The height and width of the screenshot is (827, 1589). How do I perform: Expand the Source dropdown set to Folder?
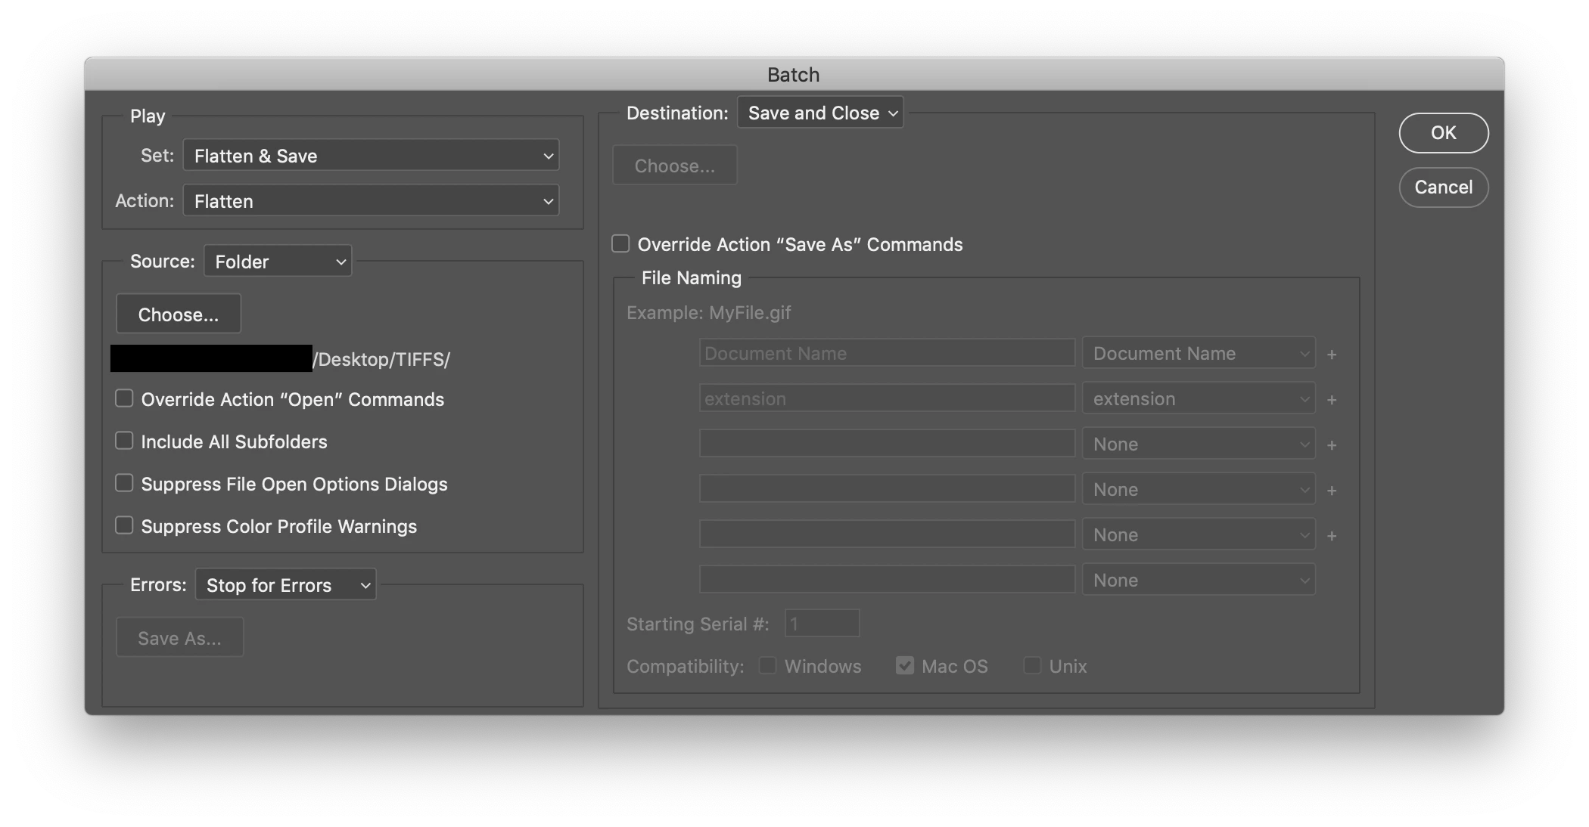(278, 262)
